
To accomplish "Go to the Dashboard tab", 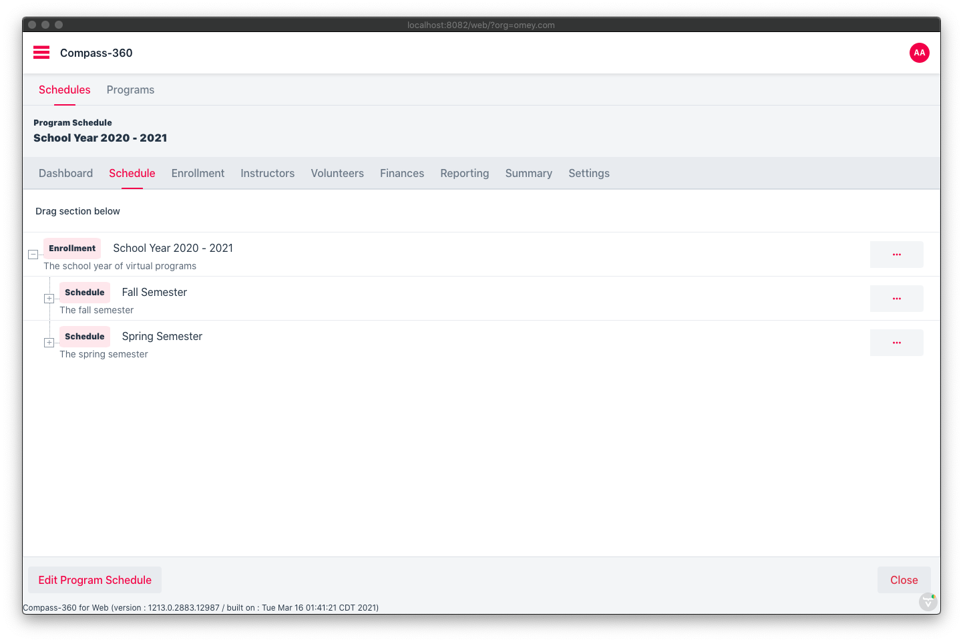I will click(65, 174).
